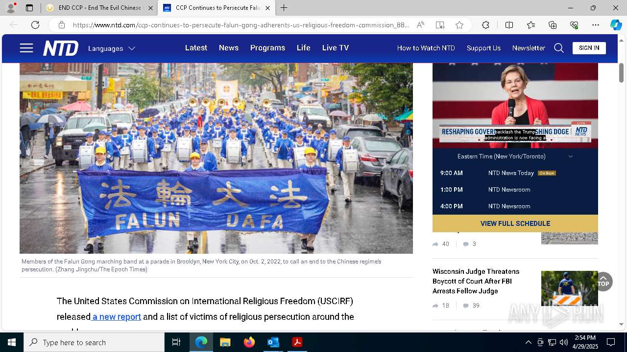Open Windows Start menu

(12, 342)
